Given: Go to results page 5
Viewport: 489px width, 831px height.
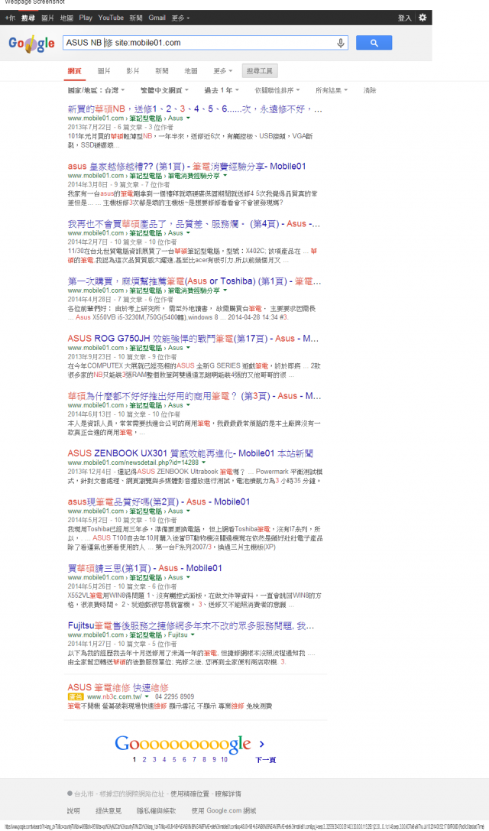Looking at the screenshot, I should tap(174, 759).
